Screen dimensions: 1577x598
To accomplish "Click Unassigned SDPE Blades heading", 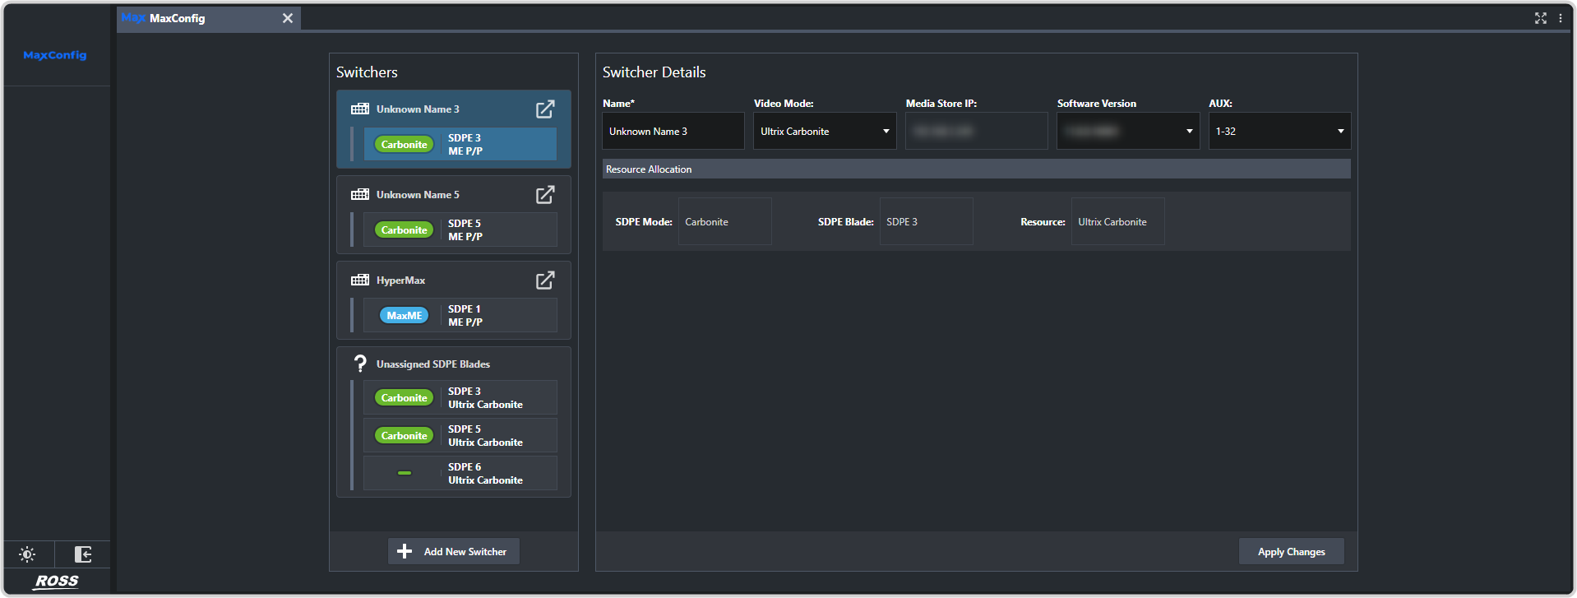I will [x=433, y=364].
